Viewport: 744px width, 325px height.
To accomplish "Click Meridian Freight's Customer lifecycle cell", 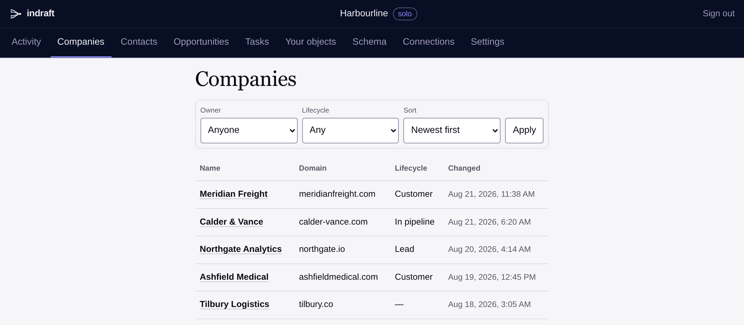I will coord(414,194).
